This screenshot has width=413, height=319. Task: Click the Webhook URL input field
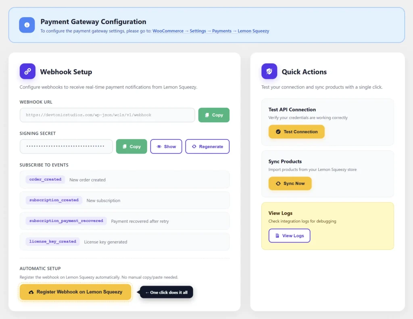(x=107, y=115)
